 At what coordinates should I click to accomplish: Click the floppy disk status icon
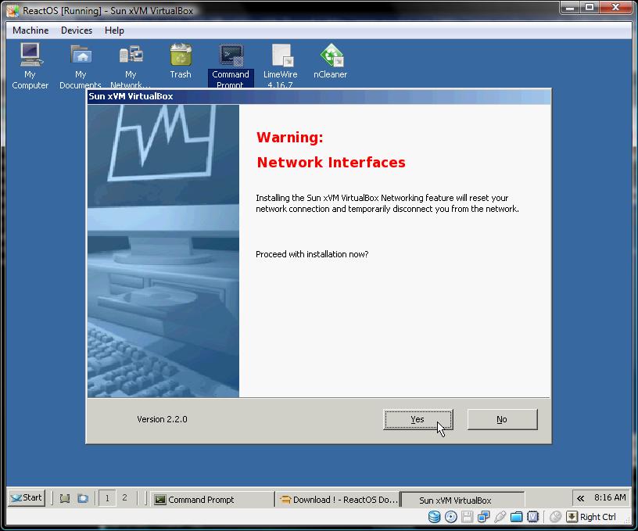(467, 517)
